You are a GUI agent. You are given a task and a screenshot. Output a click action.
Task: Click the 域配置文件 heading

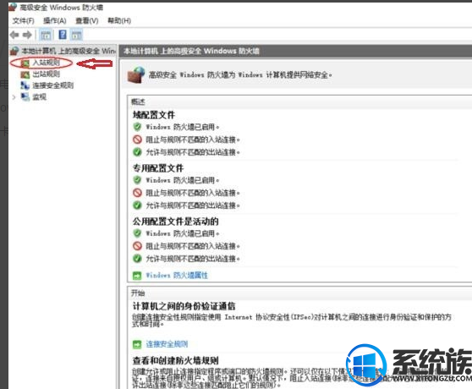[153, 115]
